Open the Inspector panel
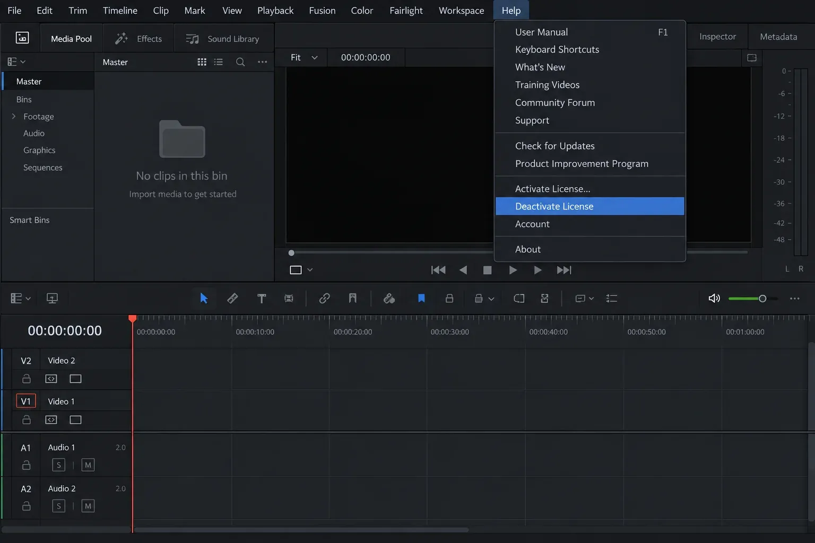The width and height of the screenshot is (815, 543). (717, 37)
